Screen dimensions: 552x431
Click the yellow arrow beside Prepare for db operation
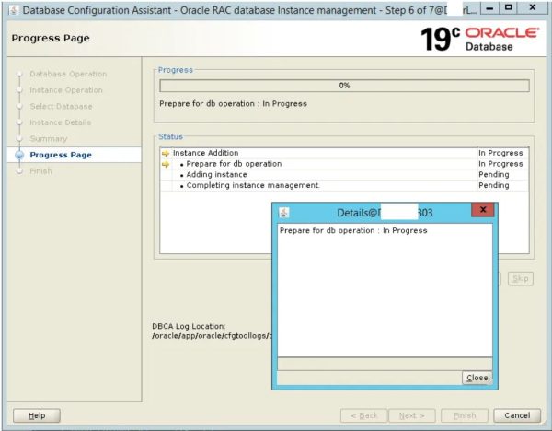point(166,164)
